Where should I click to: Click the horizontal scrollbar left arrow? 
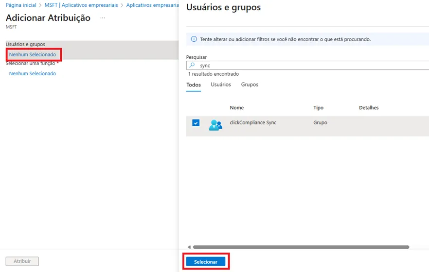pos(189,247)
